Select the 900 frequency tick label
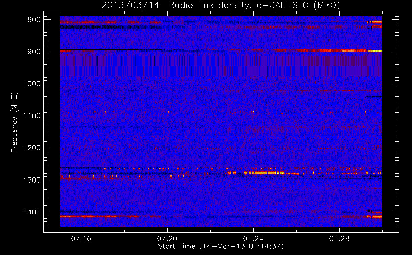 (x=34, y=52)
